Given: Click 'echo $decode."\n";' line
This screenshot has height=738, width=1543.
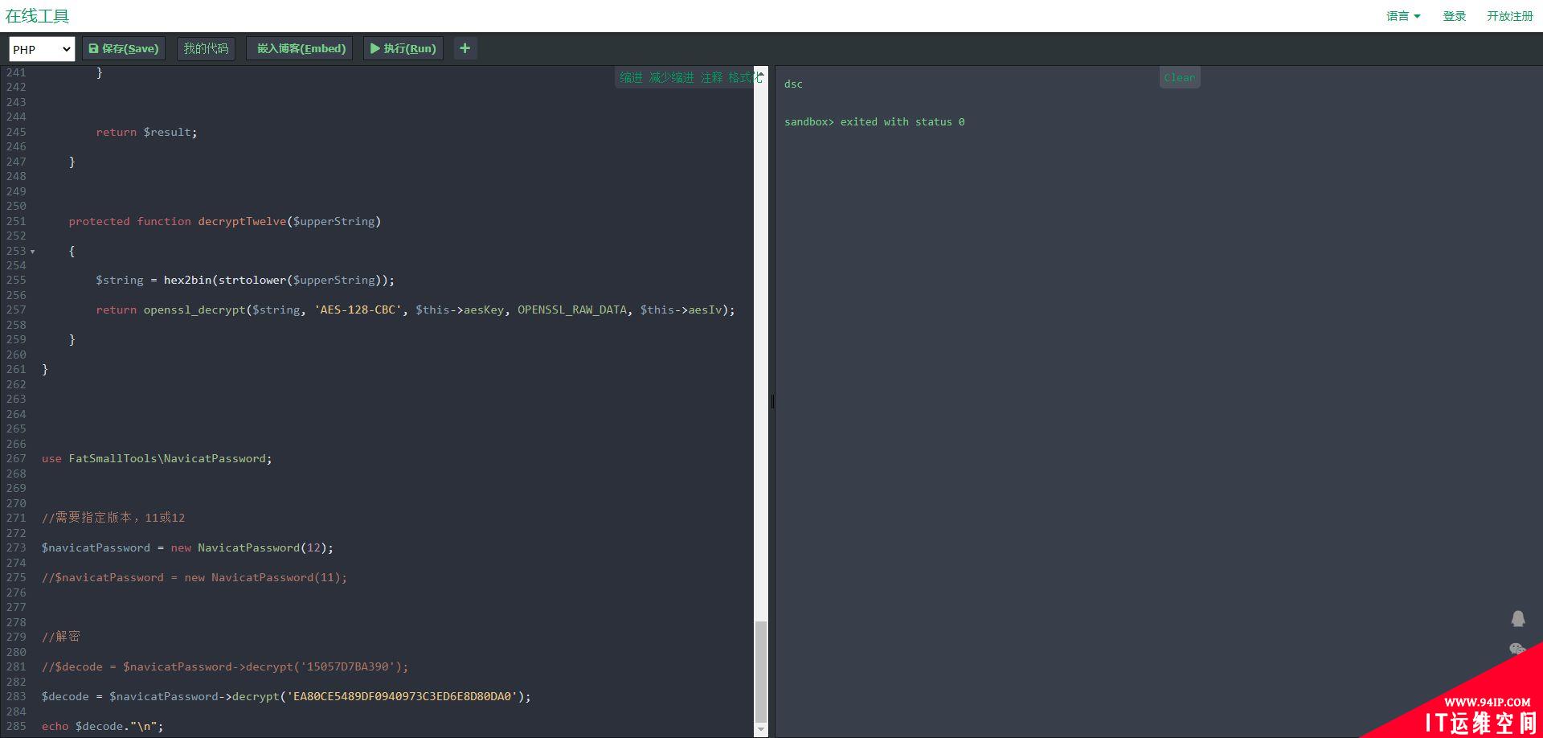Looking at the screenshot, I should click(103, 726).
